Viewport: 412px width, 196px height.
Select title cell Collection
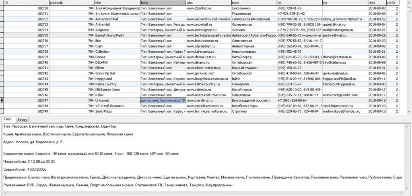117,52
